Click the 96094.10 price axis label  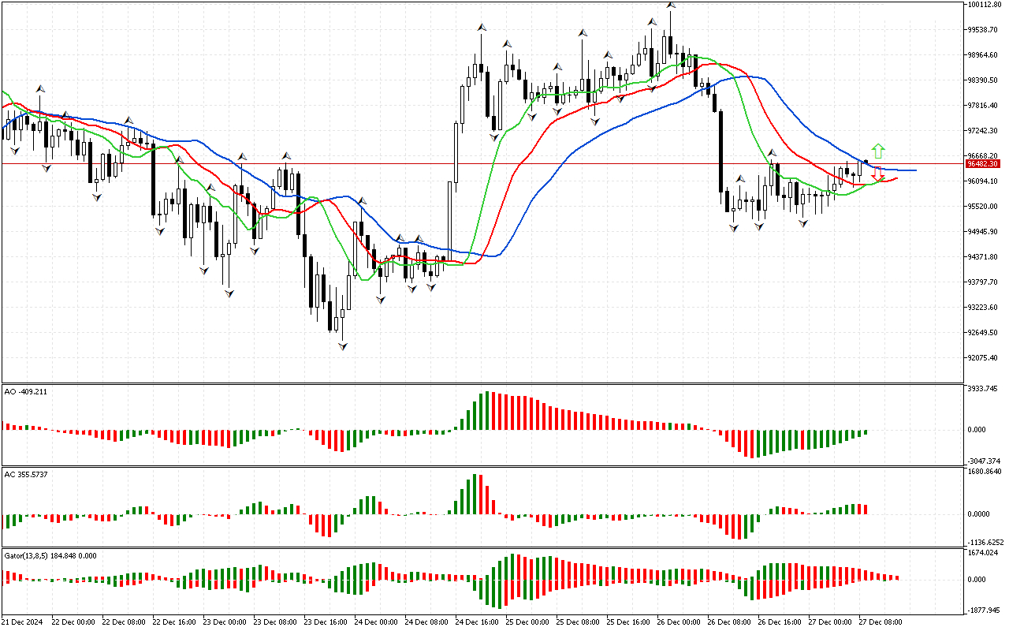984,181
